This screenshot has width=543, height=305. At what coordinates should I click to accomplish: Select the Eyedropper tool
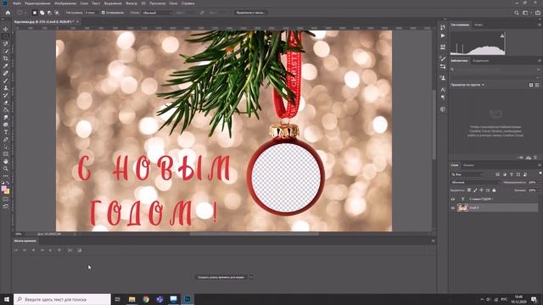click(6, 66)
